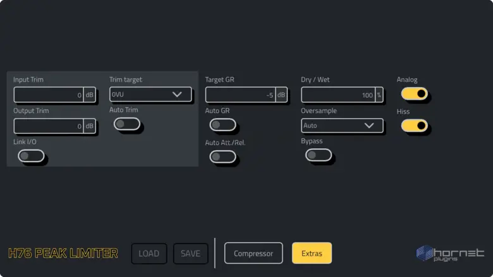Open the Trim target 0VU dropdown
The height and width of the screenshot is (277, 493).
pos(150,94)
